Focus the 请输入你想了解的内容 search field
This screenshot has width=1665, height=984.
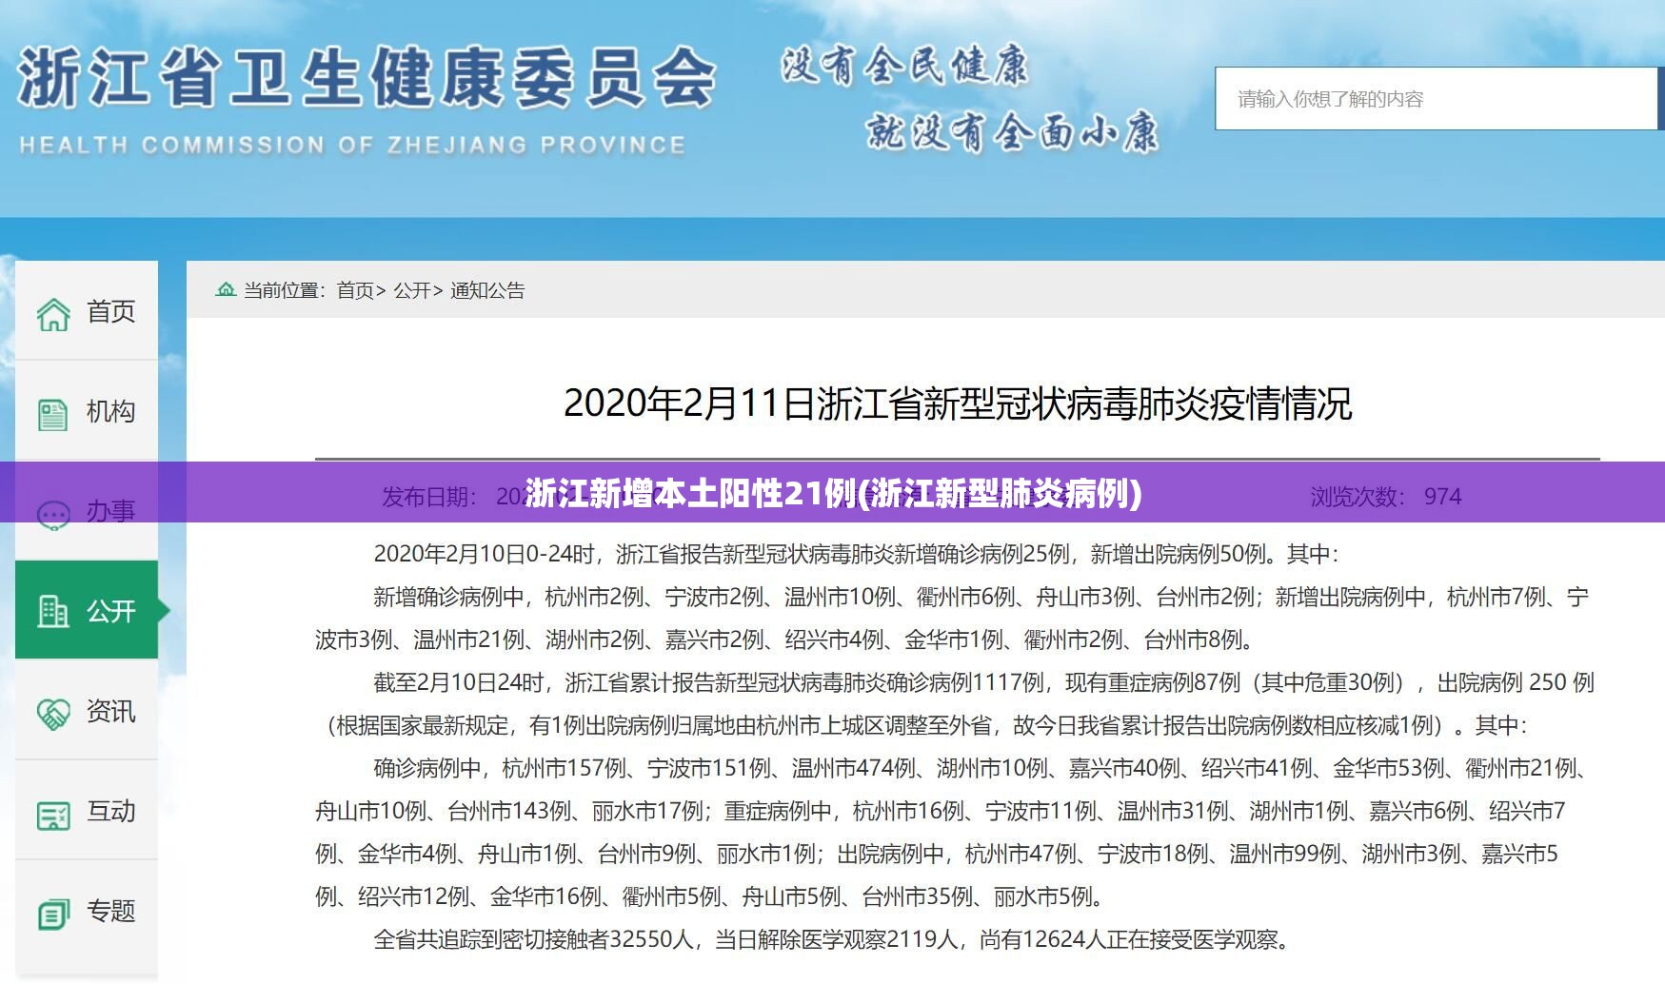click(1437, 99)
